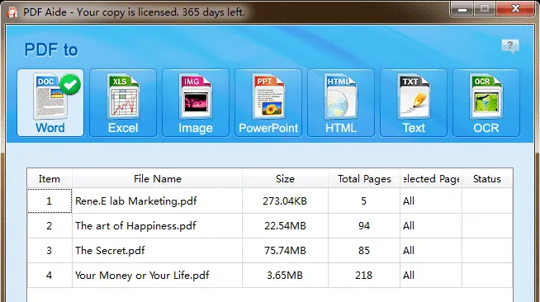This screenshot has height=302, width=540.
Task: Sort by the Size column header
Action: click(x=285, y=178)
